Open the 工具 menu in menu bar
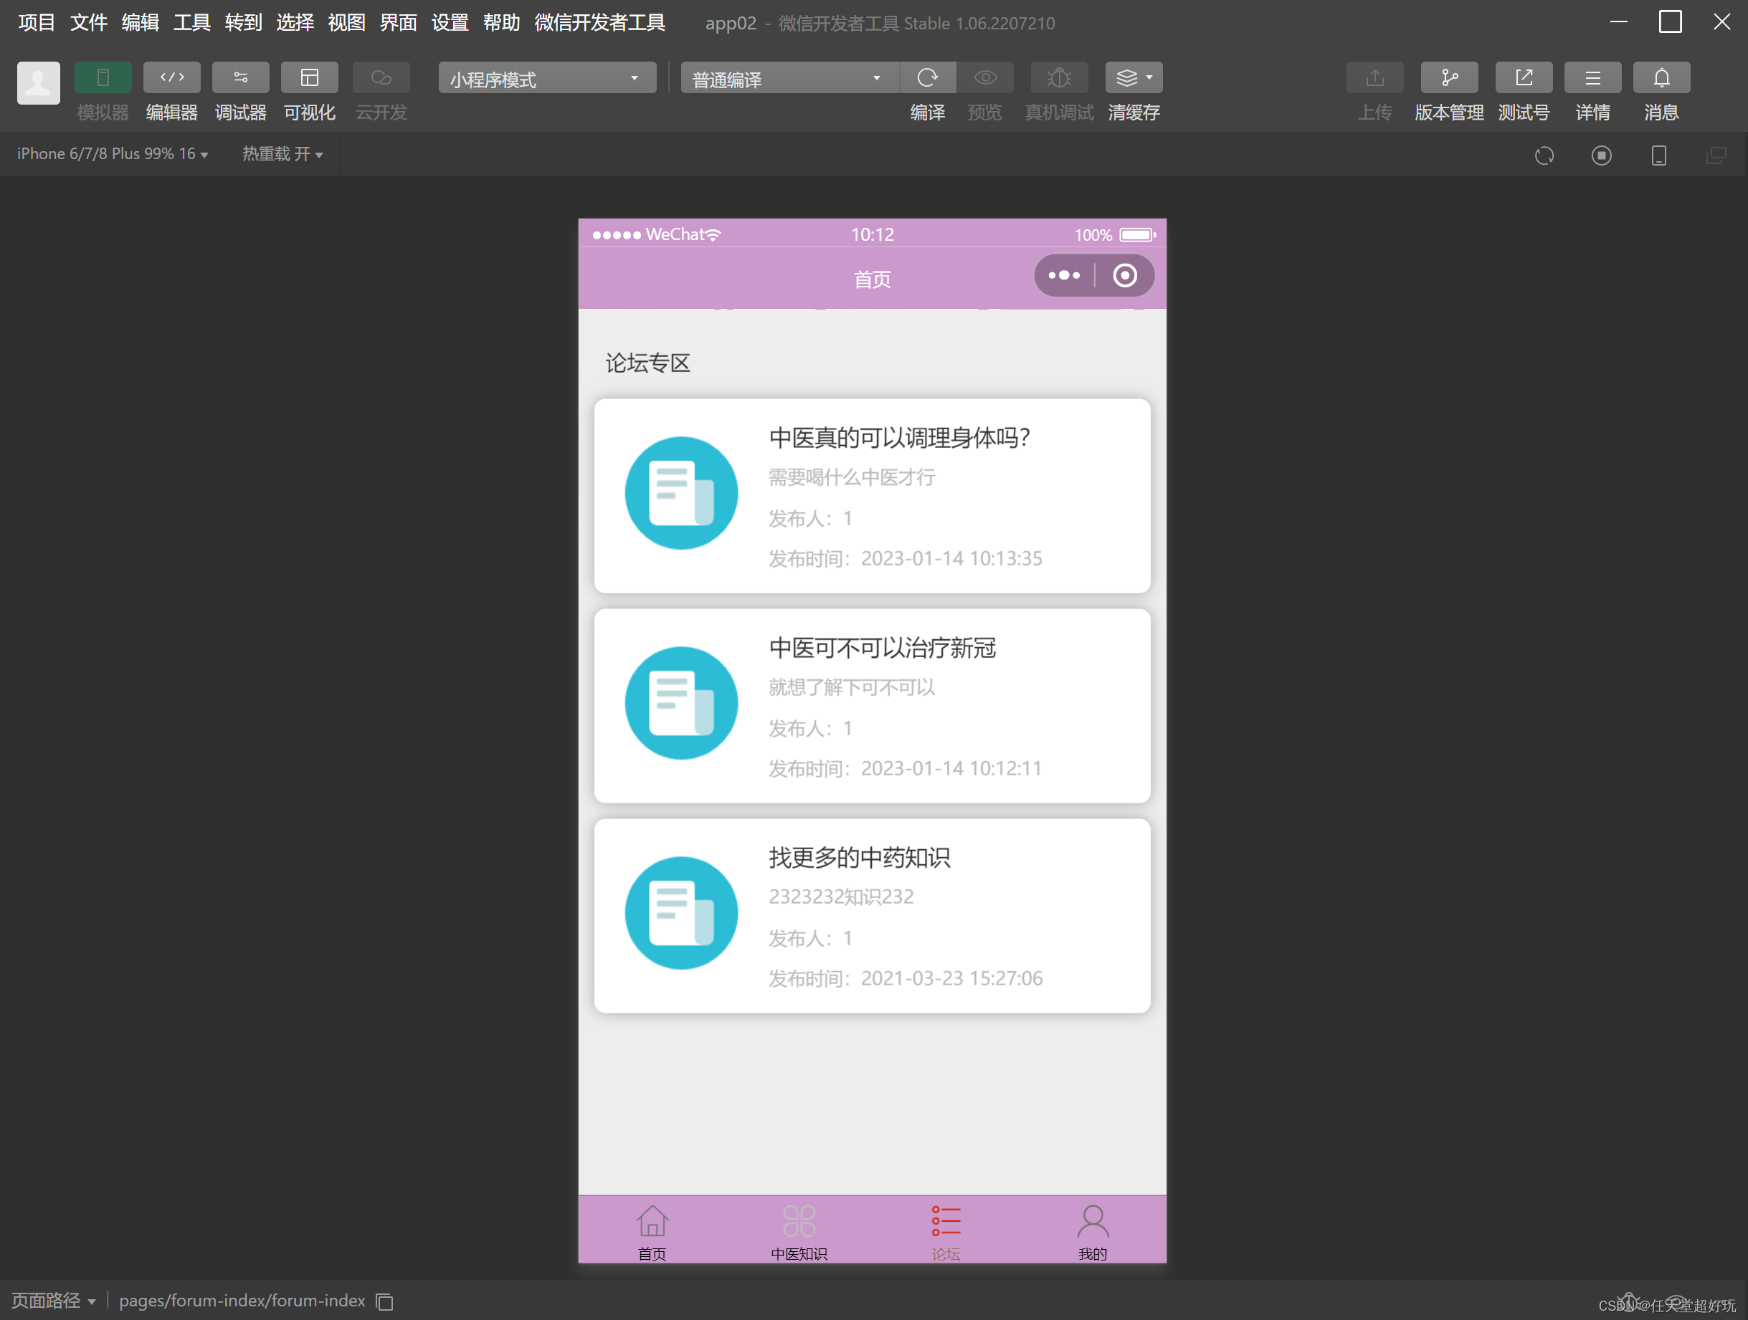This screenshot has width=1748, height=1320. pos(191,22)
